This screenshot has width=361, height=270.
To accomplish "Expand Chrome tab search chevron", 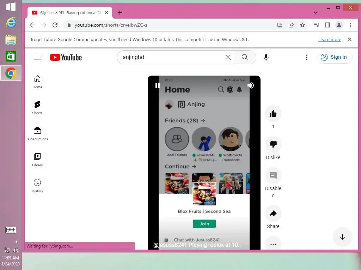I will (316, 13).
